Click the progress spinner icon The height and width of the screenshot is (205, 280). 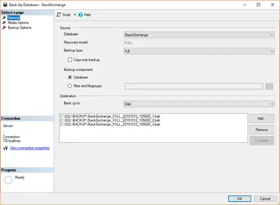pyautogui.click(x=8, y=180)
